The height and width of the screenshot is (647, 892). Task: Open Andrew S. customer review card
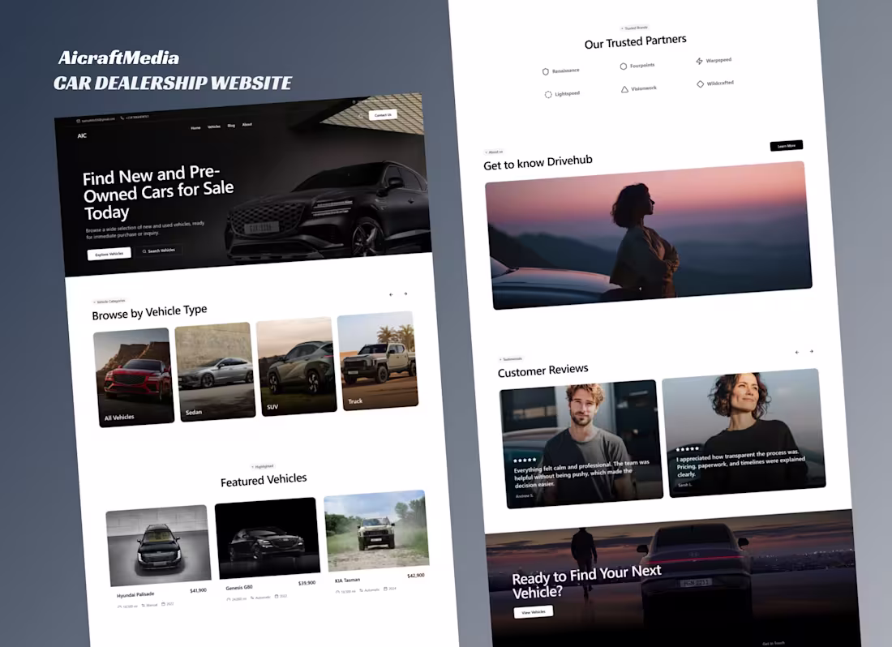click(x=581, y=444)
